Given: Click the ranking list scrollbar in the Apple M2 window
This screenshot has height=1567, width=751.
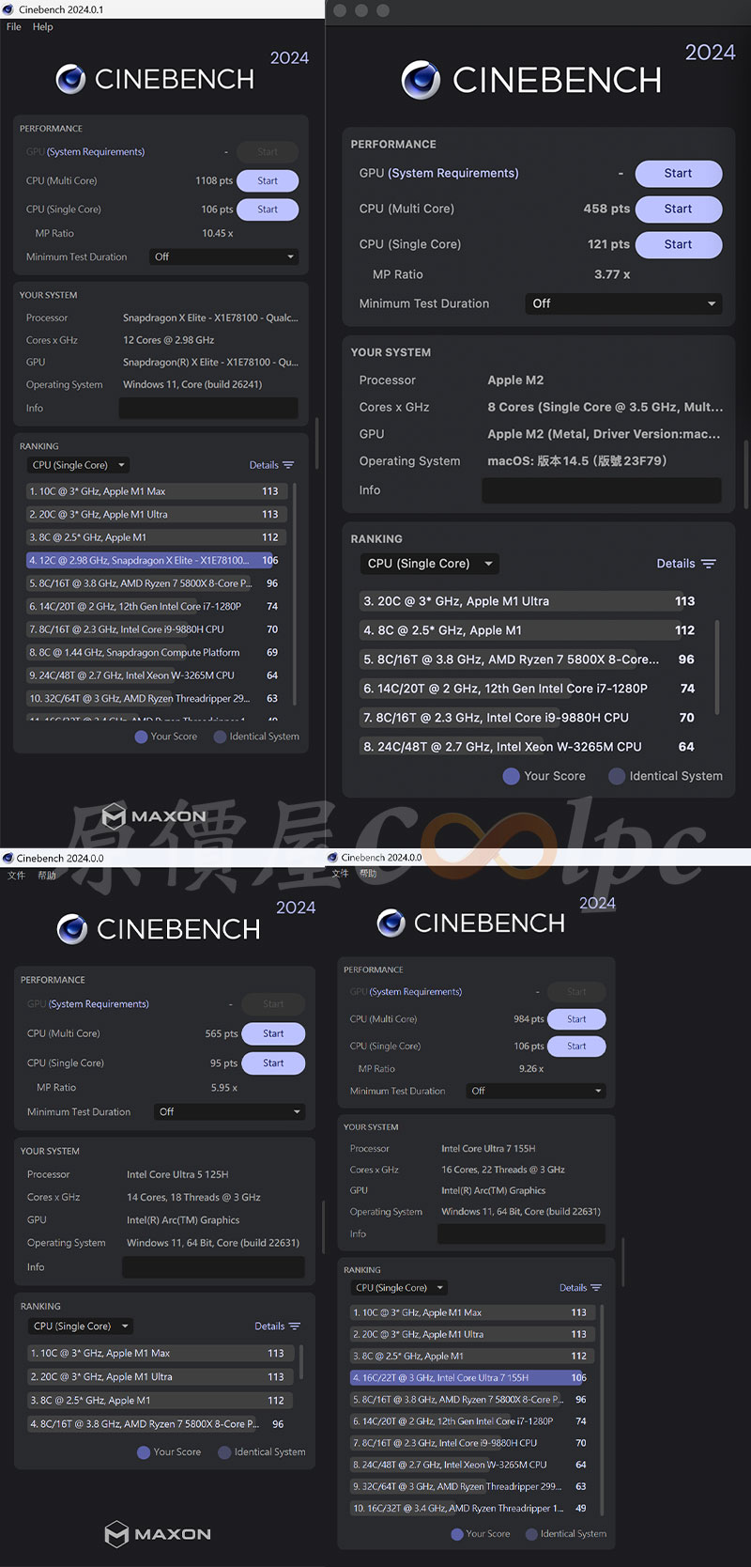Looking at the screenshot, I should [x=719, y=670].
